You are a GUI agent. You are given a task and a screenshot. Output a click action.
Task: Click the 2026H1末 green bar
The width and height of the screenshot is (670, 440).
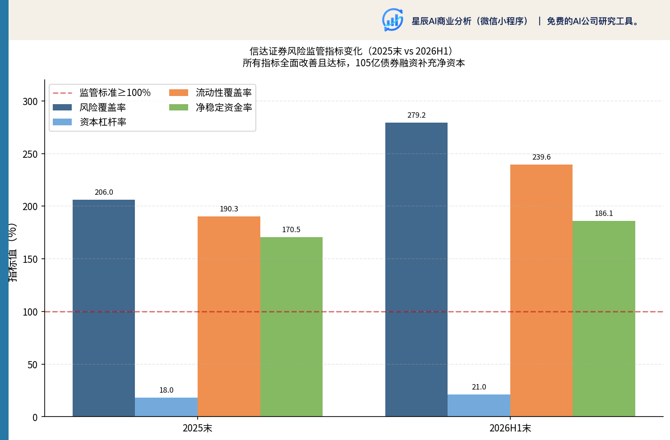(x=604, y=319)
